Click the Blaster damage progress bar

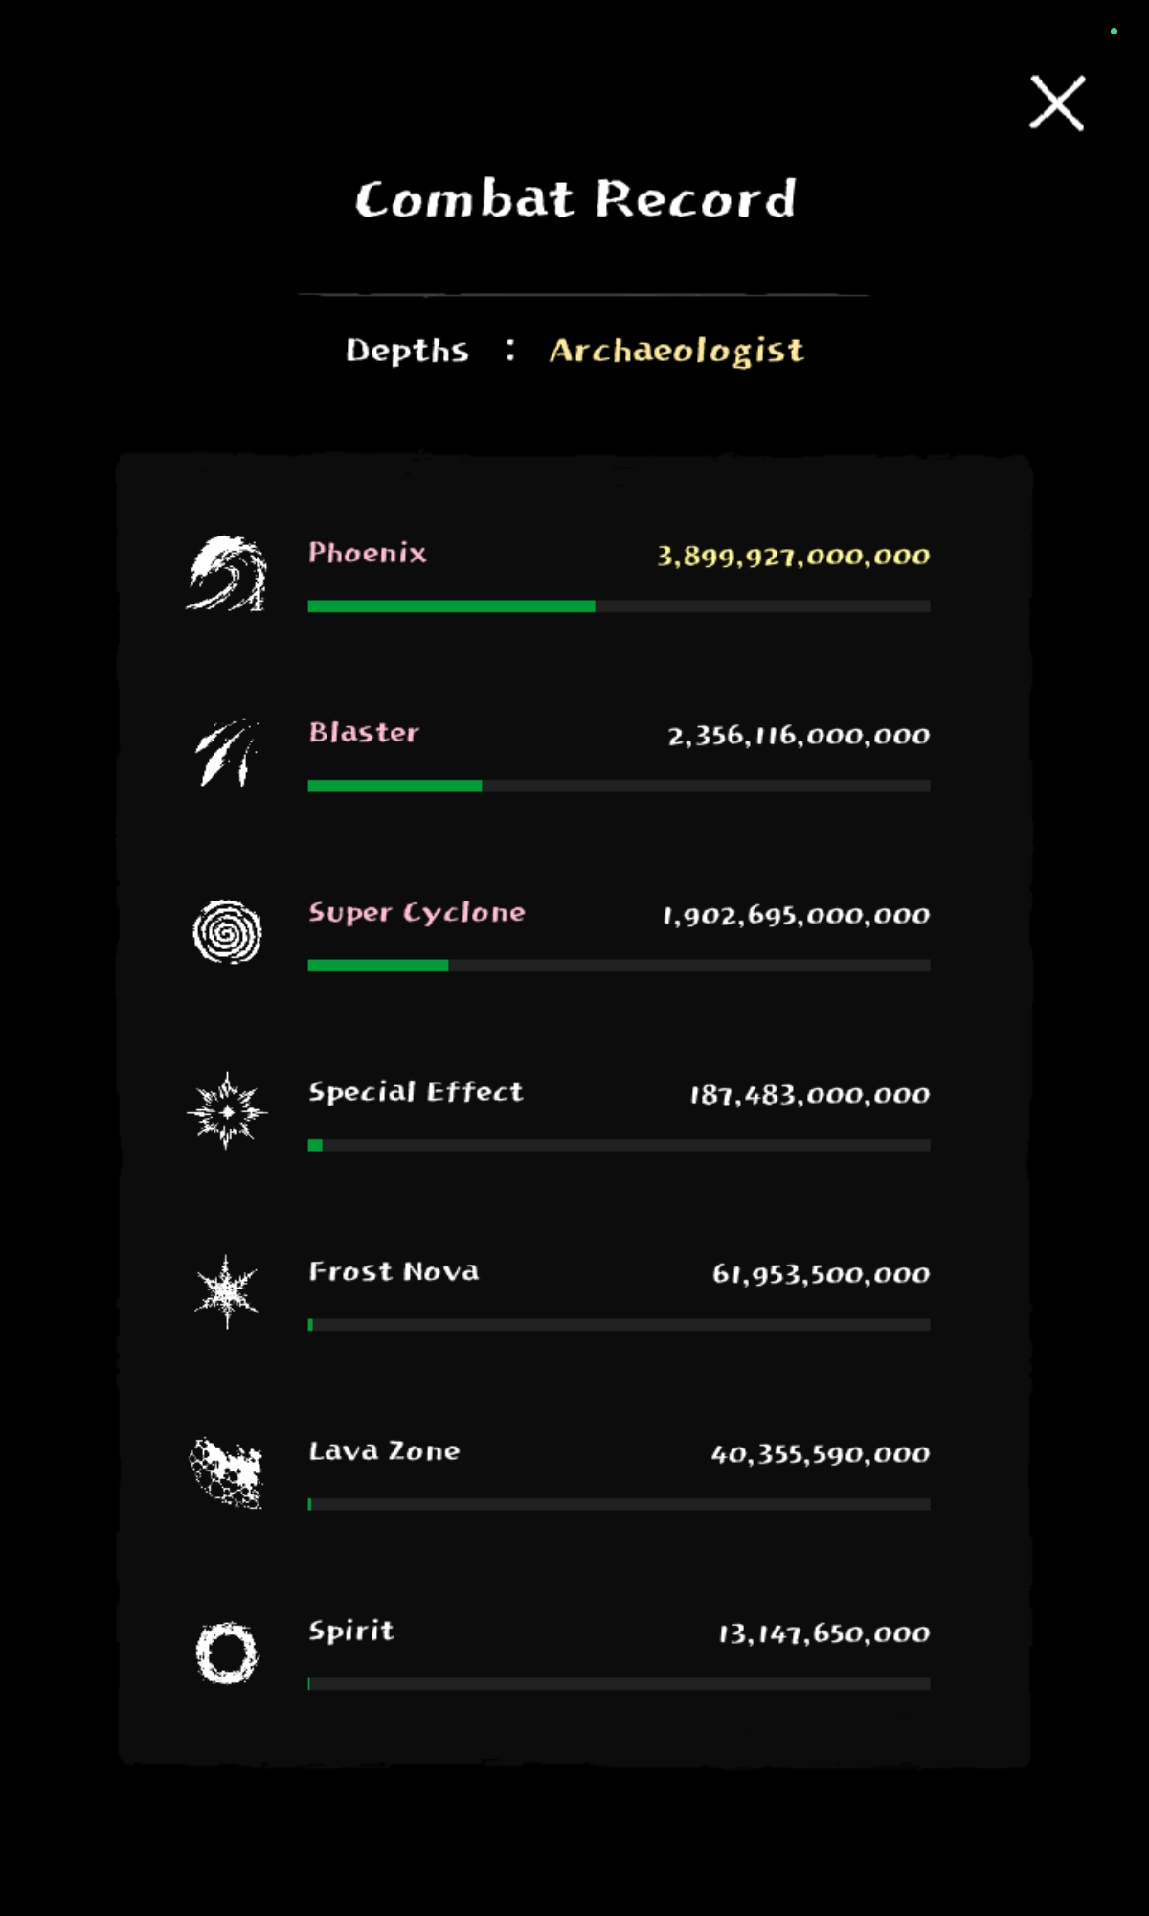[x=619, y=786]
